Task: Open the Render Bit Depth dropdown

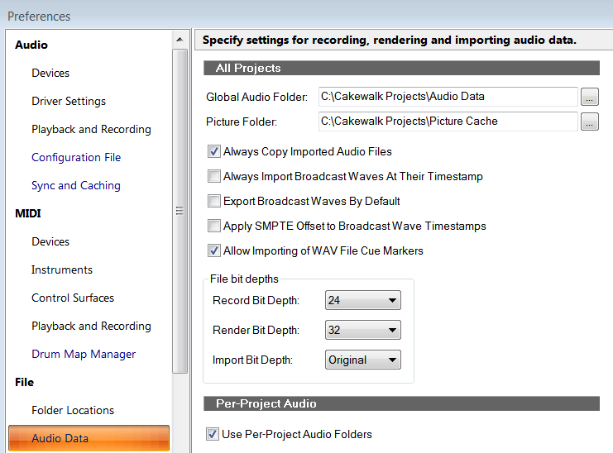Action: tap(362, 331)
